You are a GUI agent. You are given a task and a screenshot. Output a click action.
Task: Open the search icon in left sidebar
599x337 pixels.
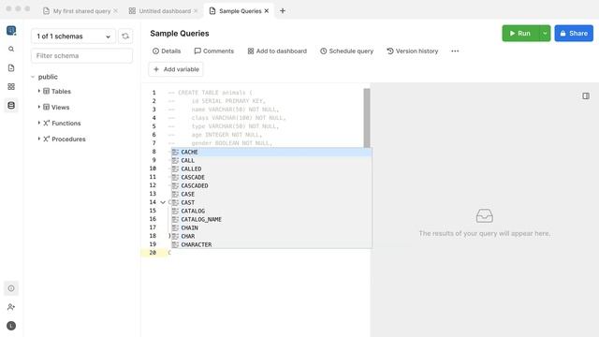click(x=11, y=49)
